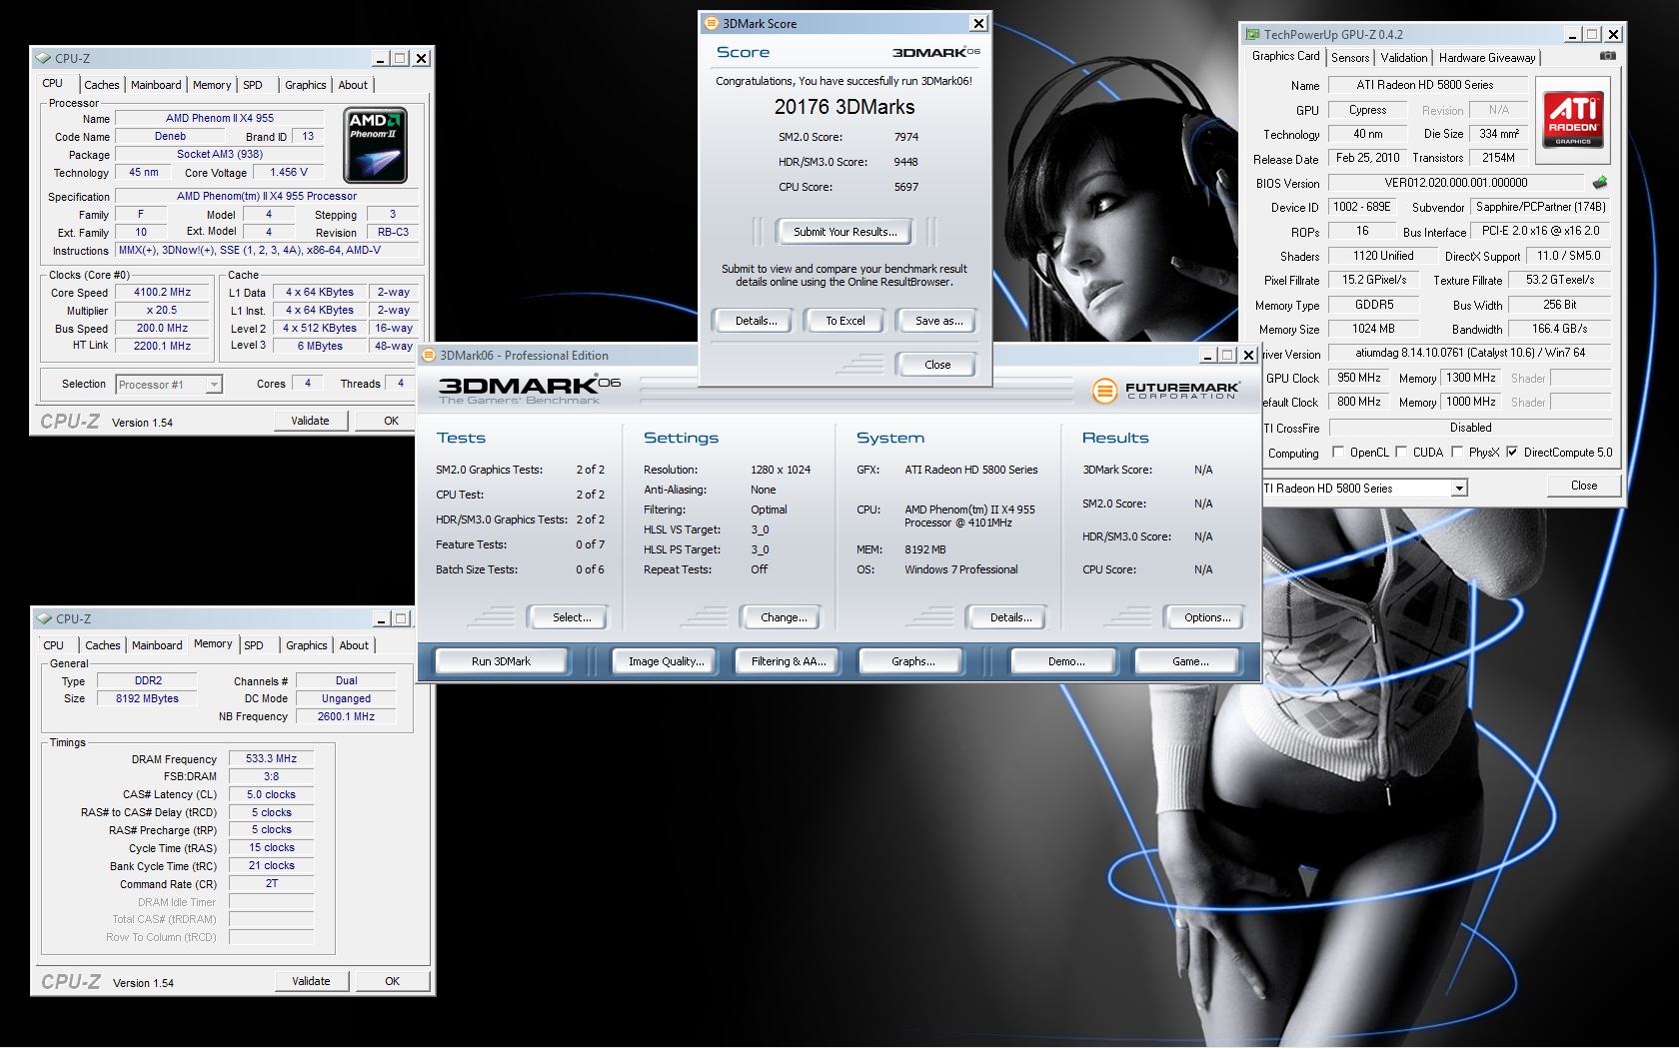Viewport: 1679px width, 1049px height.
Task: Open the Caches tab in the CPU-Z Processor window
Action: pos(102,85)
